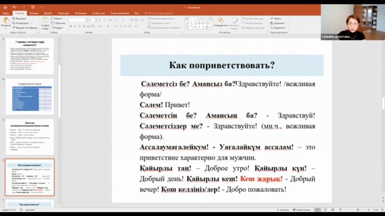This screenshot has height=216, width=385.
Task: Click Format Painter (Формат по образцу)
Action: (25, 28)
